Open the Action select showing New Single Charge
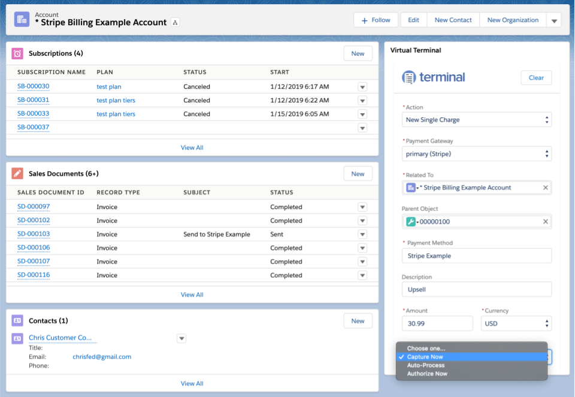 (x=477, y=120)
